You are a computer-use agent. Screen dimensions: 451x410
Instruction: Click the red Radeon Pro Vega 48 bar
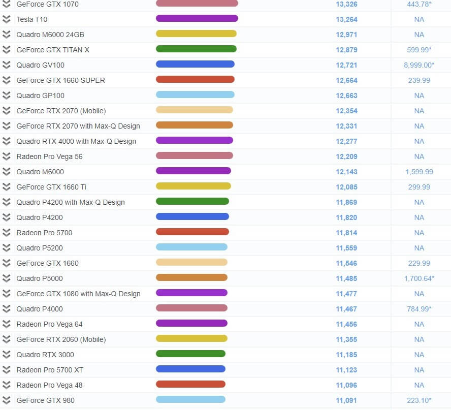tap(190, 385)
